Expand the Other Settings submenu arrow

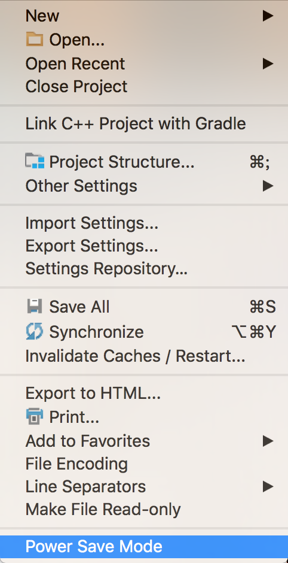tap(268, 186)
